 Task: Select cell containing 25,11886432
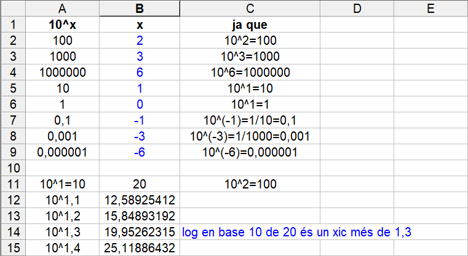coord(139,247)
